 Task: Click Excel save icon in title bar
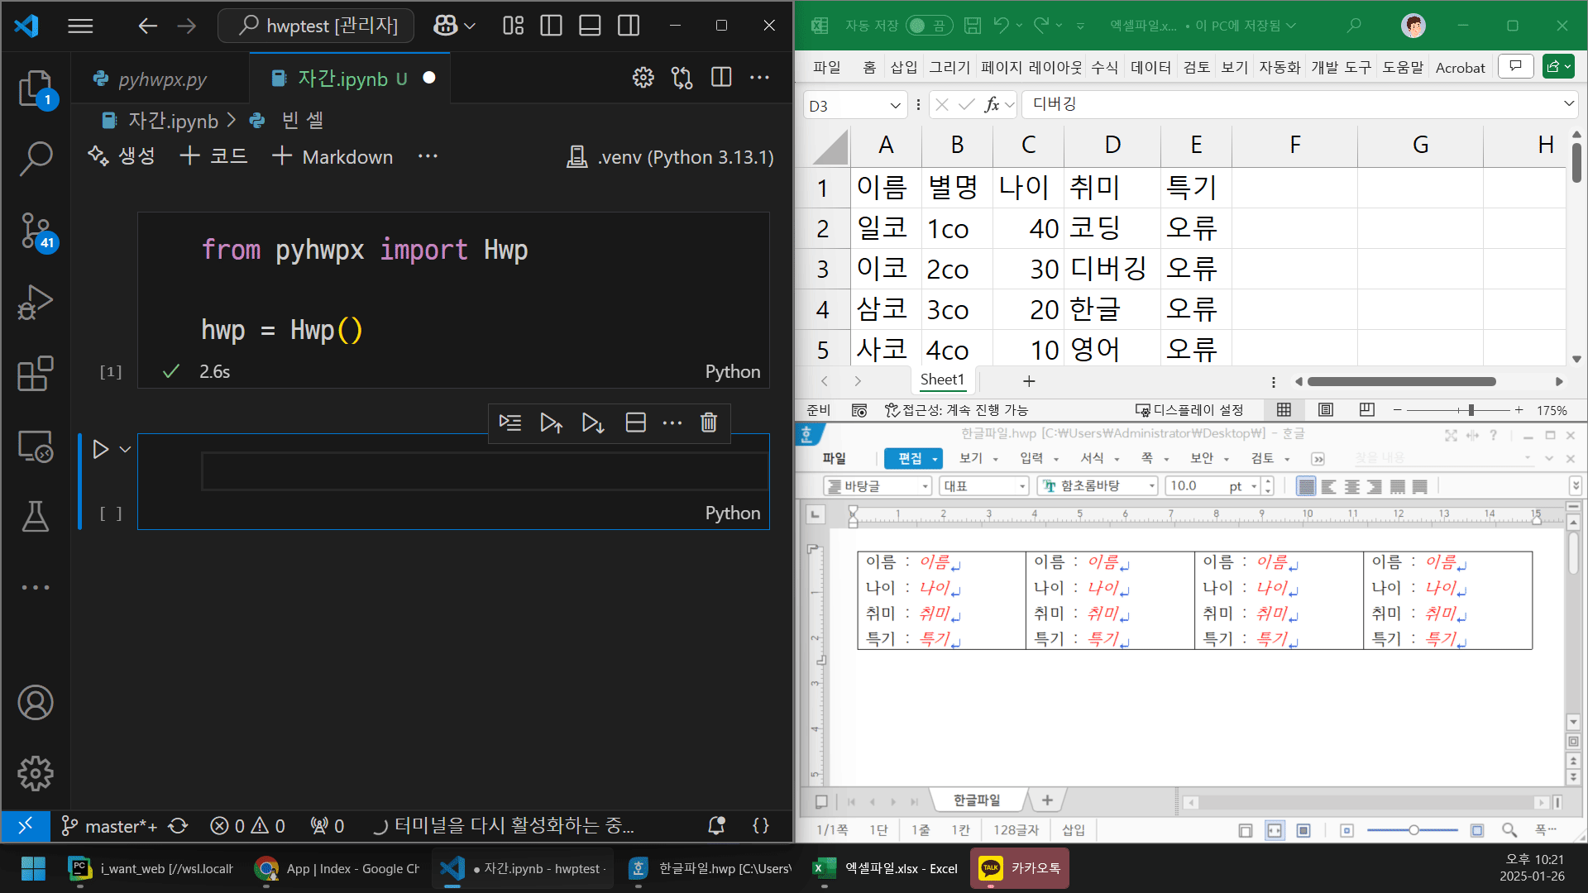pos(973,26)
